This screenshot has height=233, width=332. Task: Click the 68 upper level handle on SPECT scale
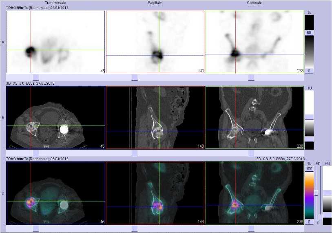[x=309, y=32]
